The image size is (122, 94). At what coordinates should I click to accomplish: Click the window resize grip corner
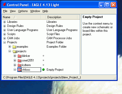[115, 78]
